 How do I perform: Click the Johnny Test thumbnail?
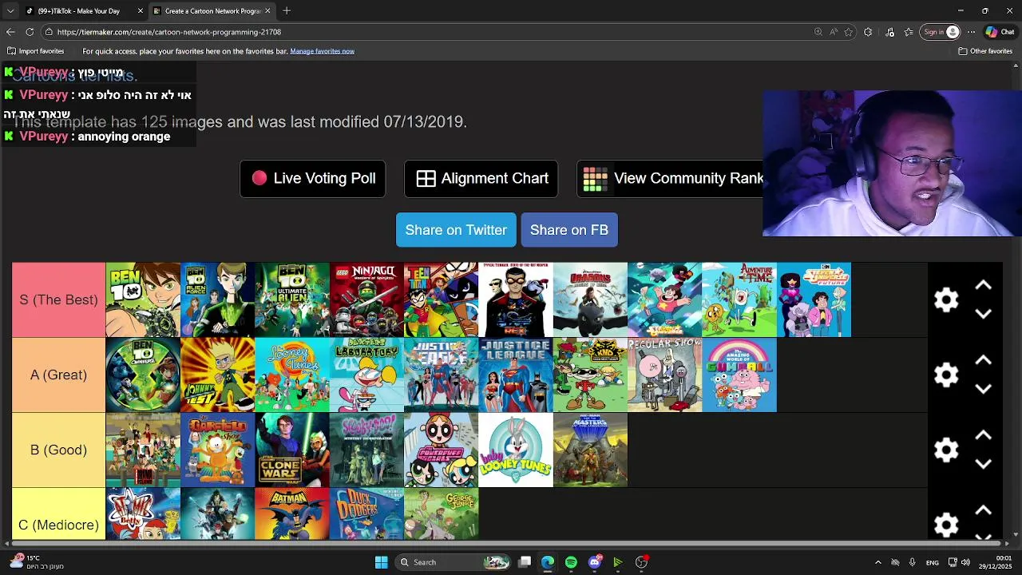[x=217, y=375]
